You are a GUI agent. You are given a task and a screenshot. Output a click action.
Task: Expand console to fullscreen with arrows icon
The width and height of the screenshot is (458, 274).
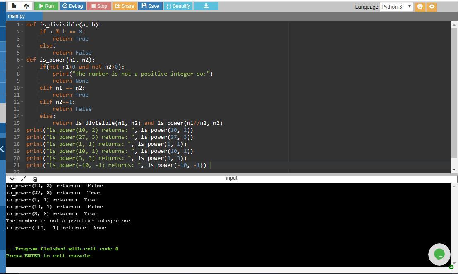tap(24, 179)
